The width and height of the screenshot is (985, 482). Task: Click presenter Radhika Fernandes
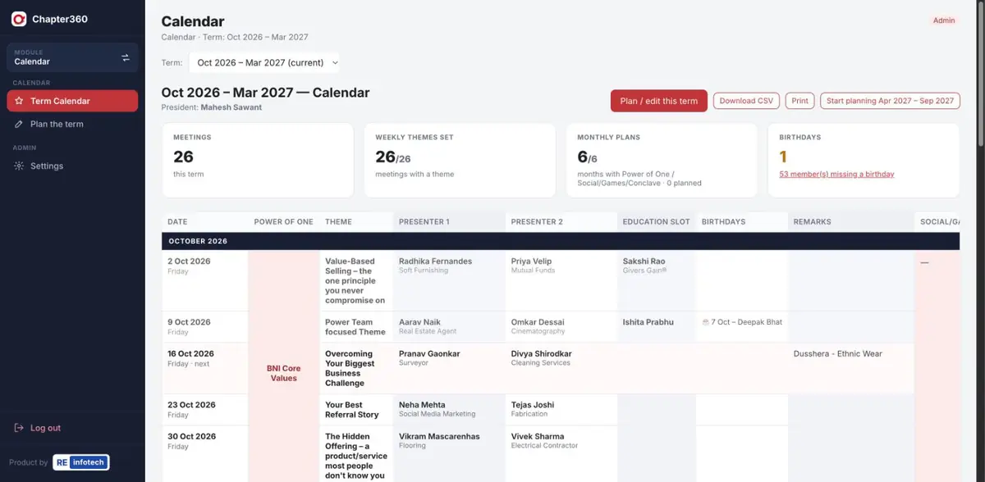[x=435, y=261]
